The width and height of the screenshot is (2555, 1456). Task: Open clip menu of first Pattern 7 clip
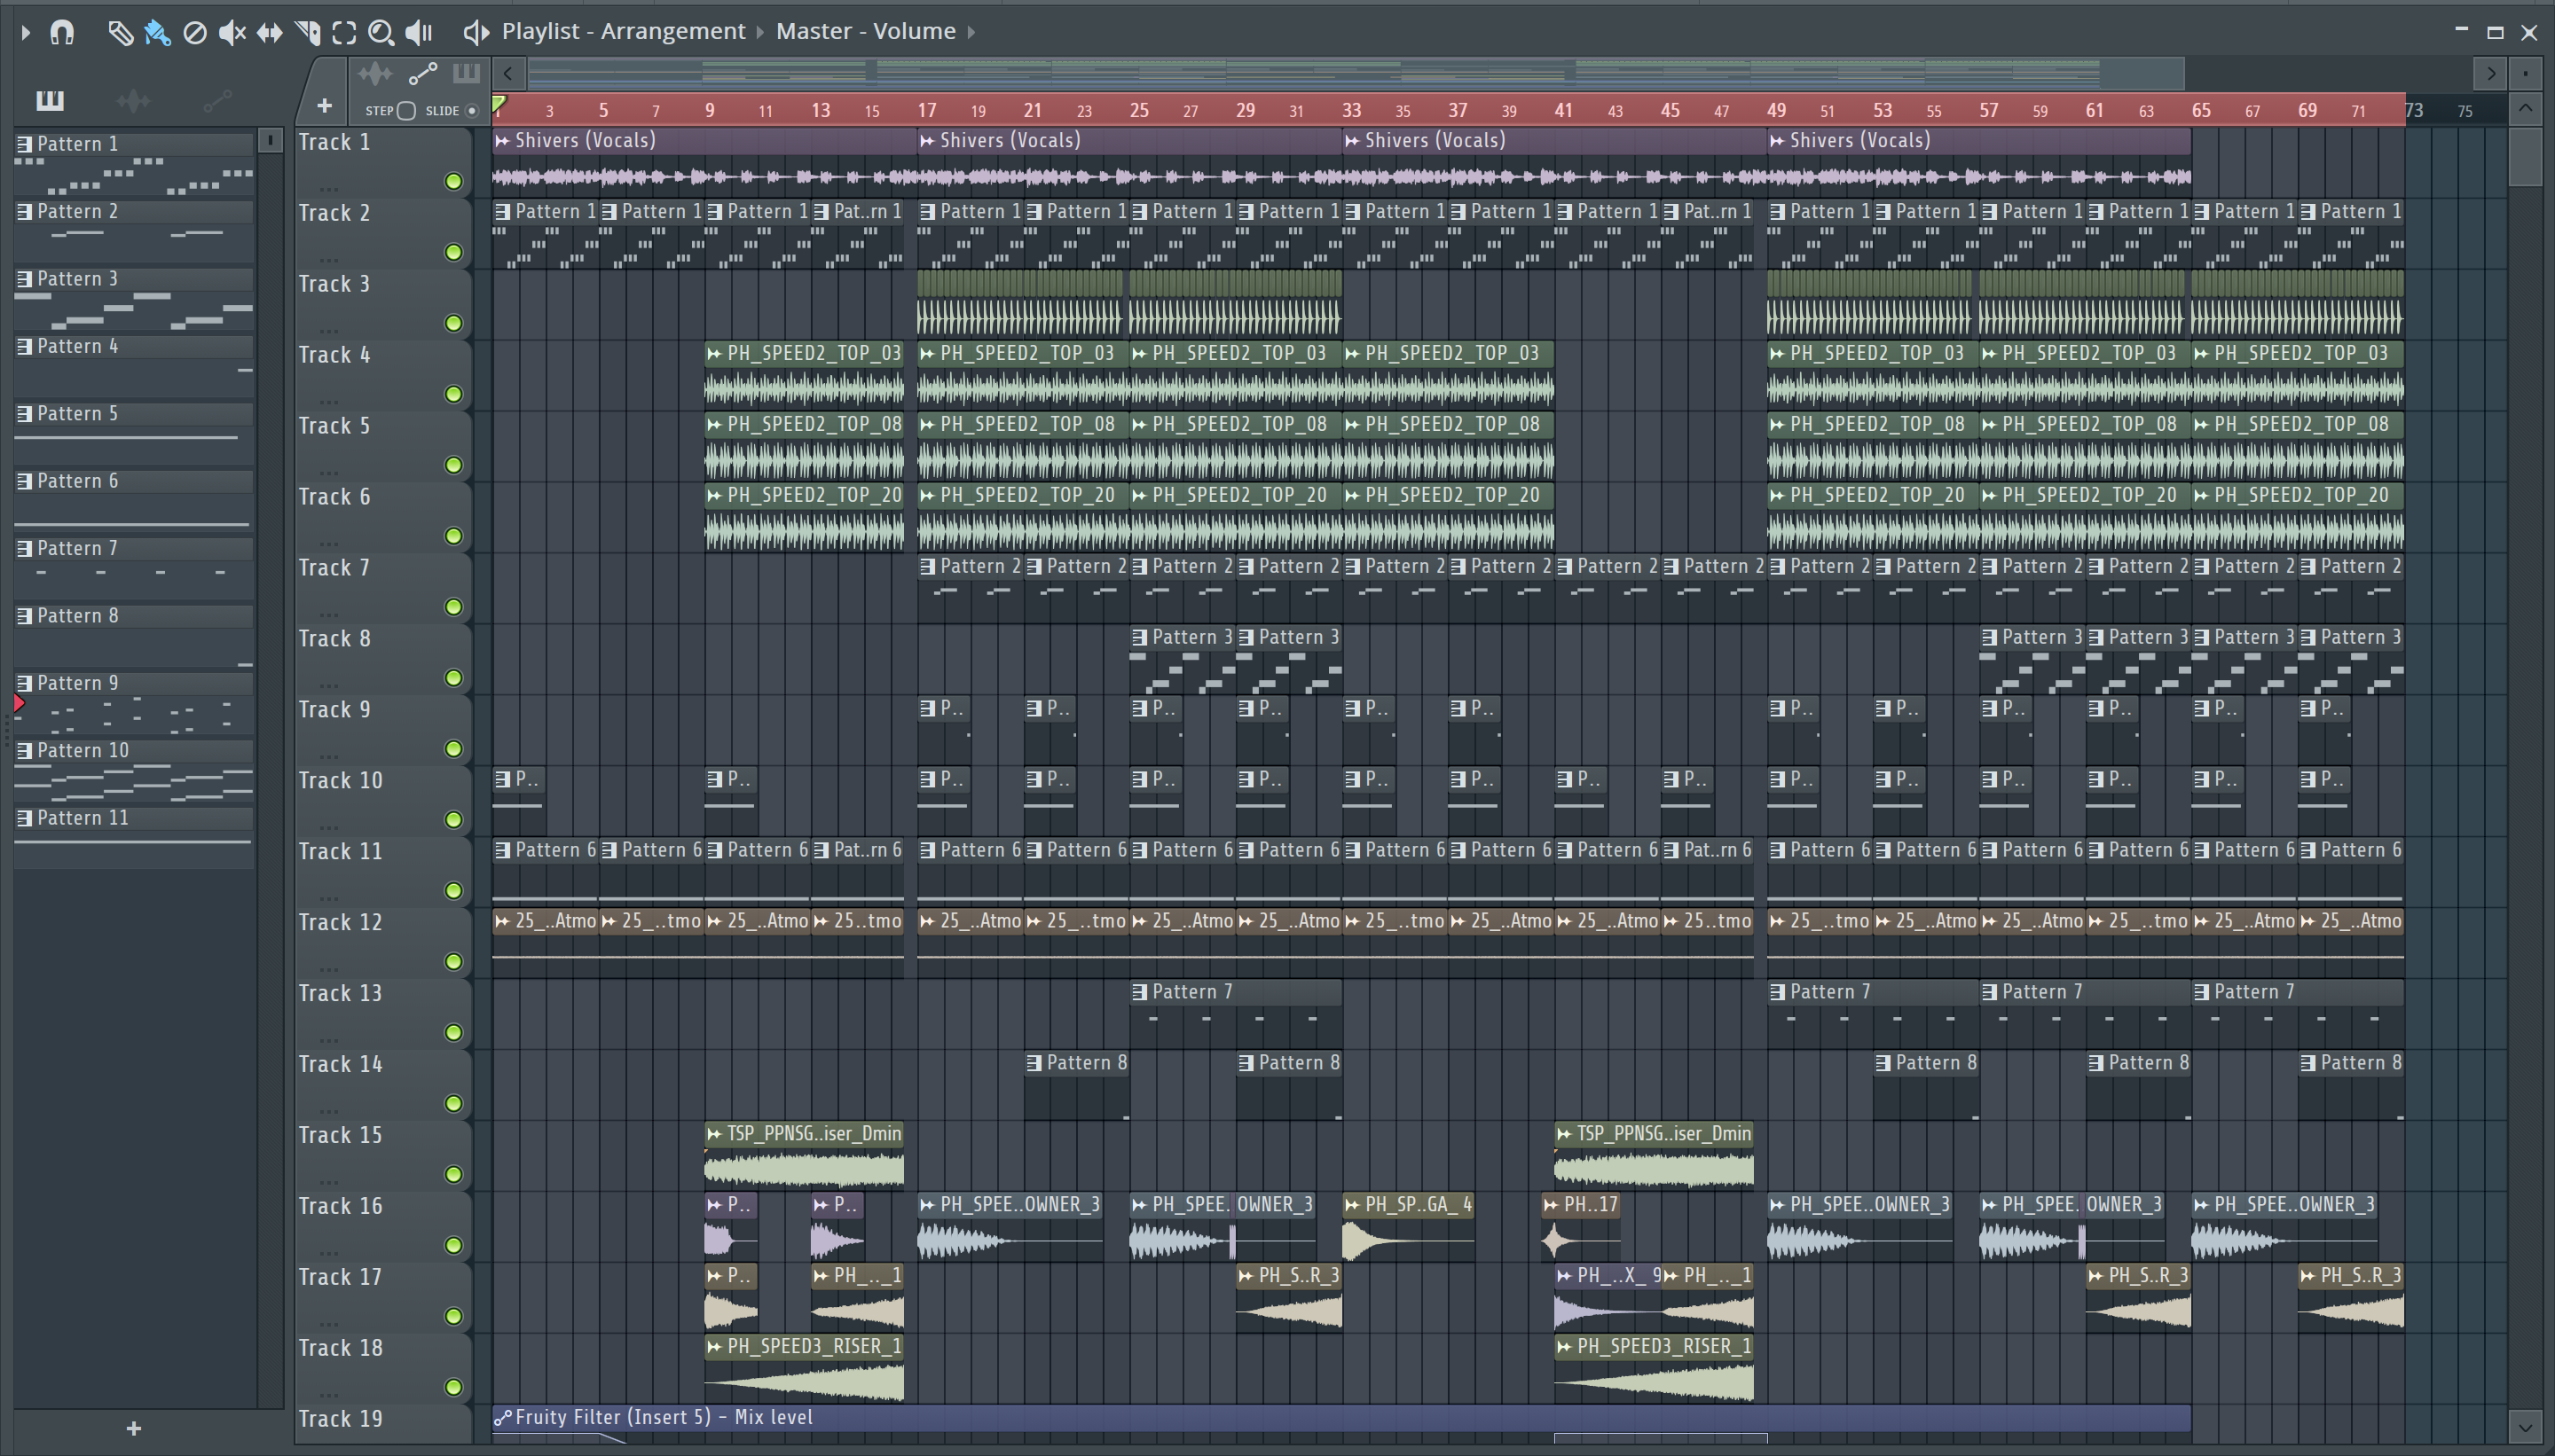click(1139, 992)
